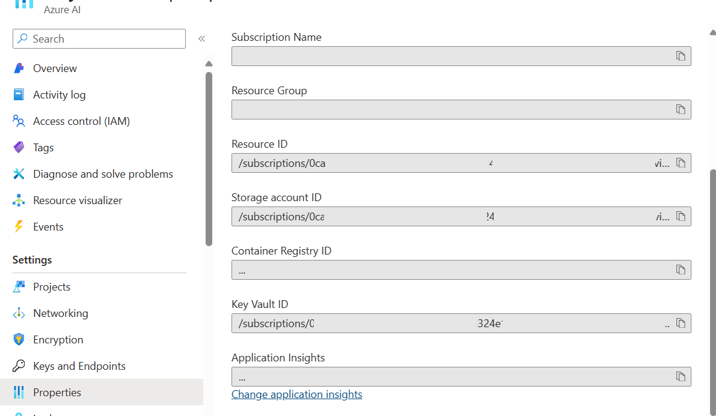Click the Keys and Endpoints key icon
716x416 pixels.
20,366
